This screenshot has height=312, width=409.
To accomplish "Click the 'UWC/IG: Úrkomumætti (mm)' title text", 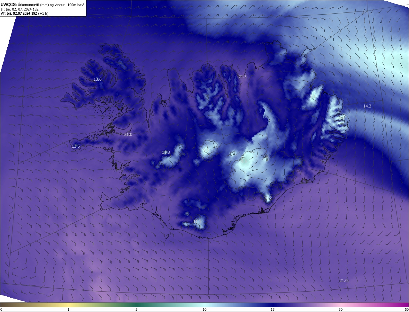I will point(25,4).
